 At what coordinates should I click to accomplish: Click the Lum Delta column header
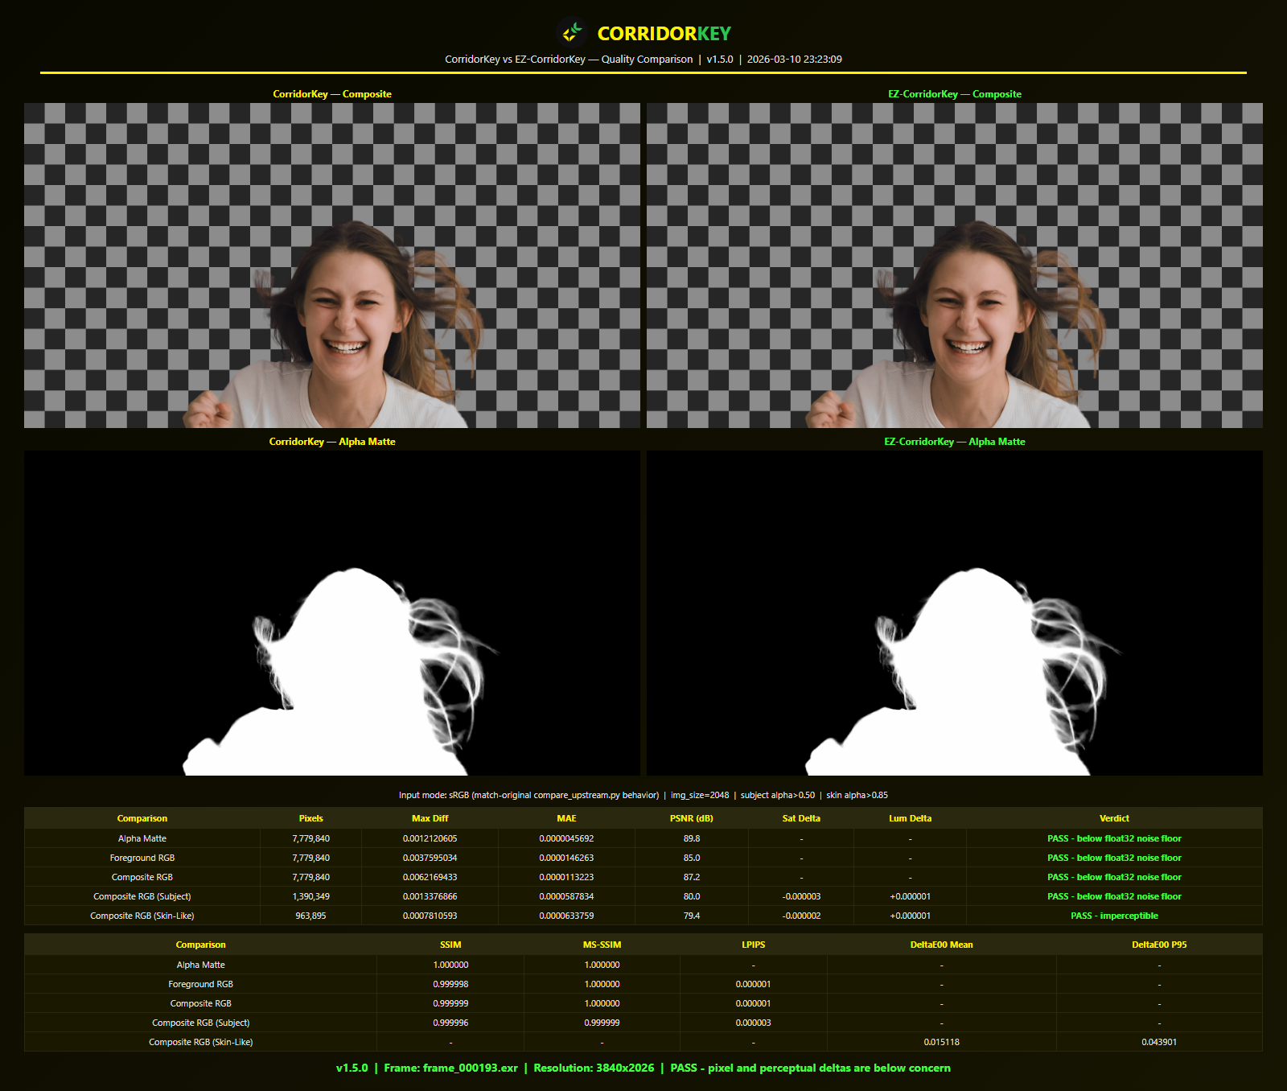click(910, 818)
